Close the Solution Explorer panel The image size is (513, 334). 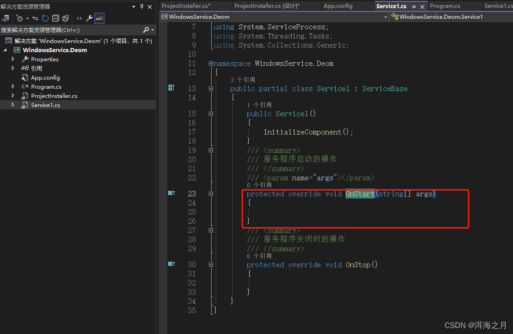[150, 6]
